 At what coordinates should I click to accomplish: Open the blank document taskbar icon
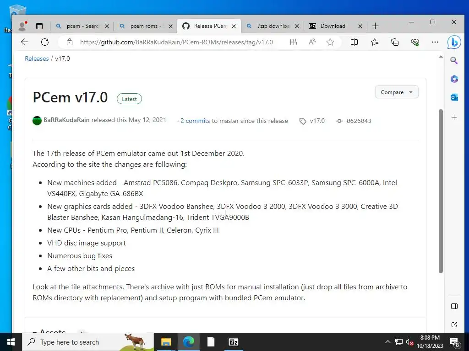(211, 342)
